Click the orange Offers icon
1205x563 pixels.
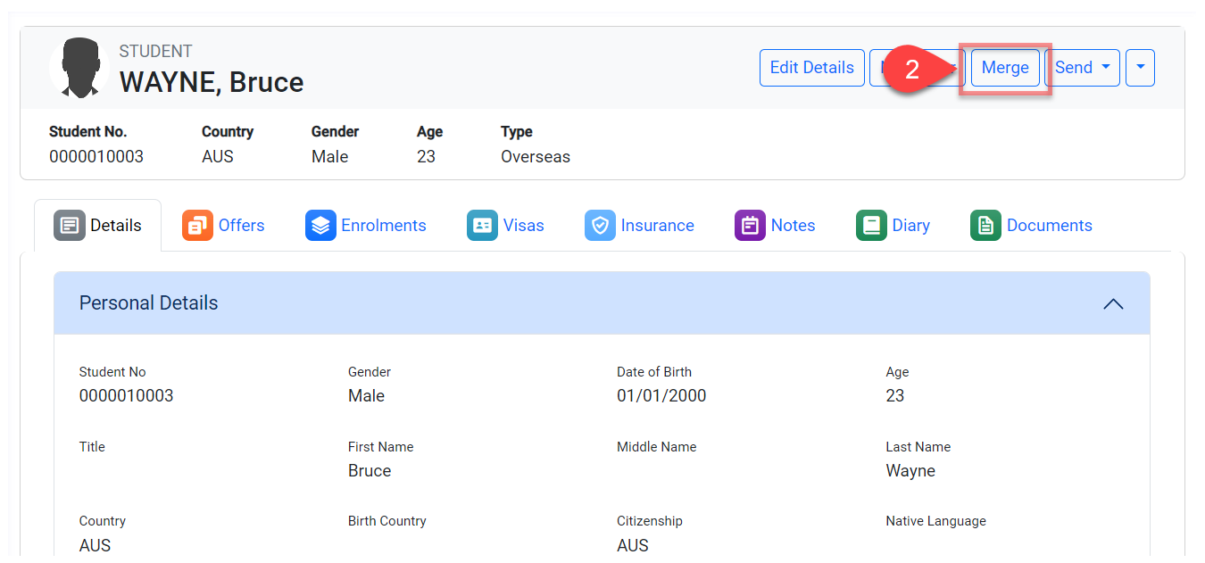point(197,226)
